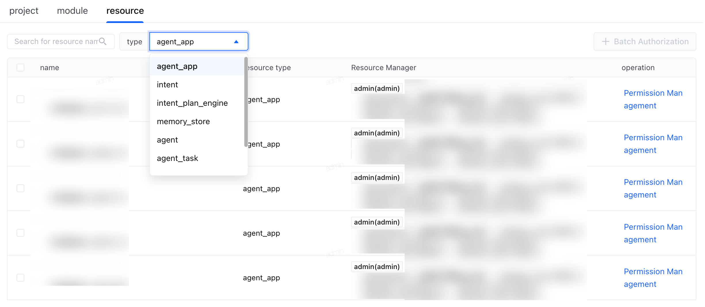705x307 pixels.
Task: Open Permission Management for the third row
Action: [653, 189]
